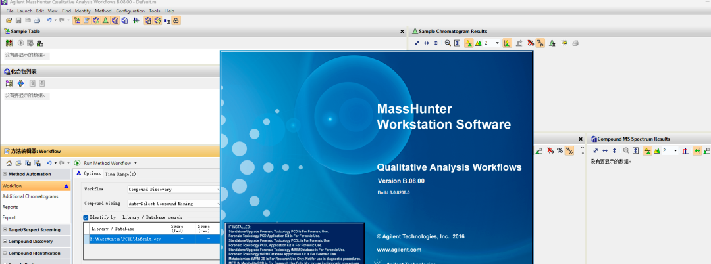711x264 pixels.
Task: Click the Save icon in the main toolbar
Action: (18, 20)
